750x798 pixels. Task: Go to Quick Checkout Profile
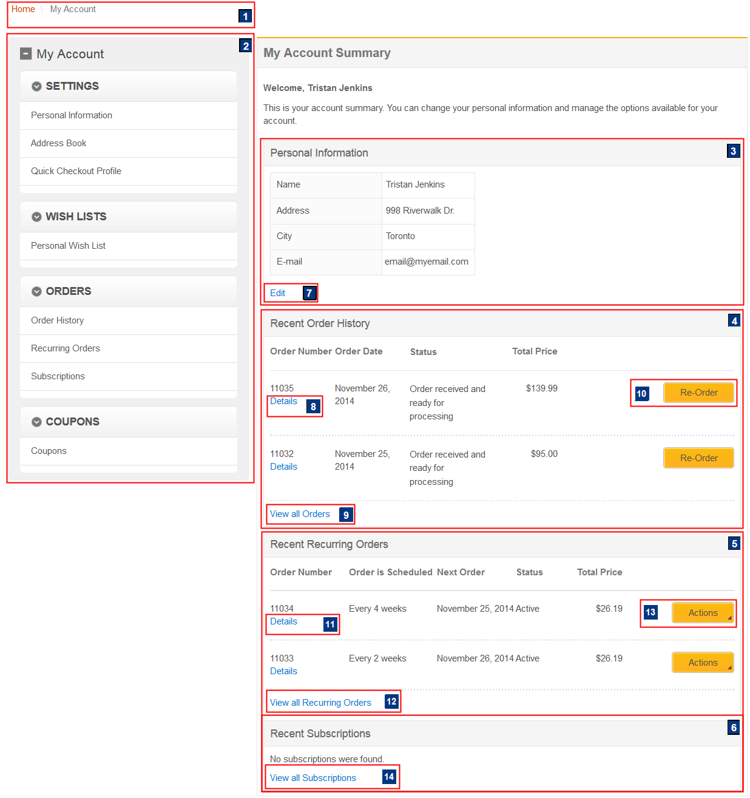pos(76,171)
